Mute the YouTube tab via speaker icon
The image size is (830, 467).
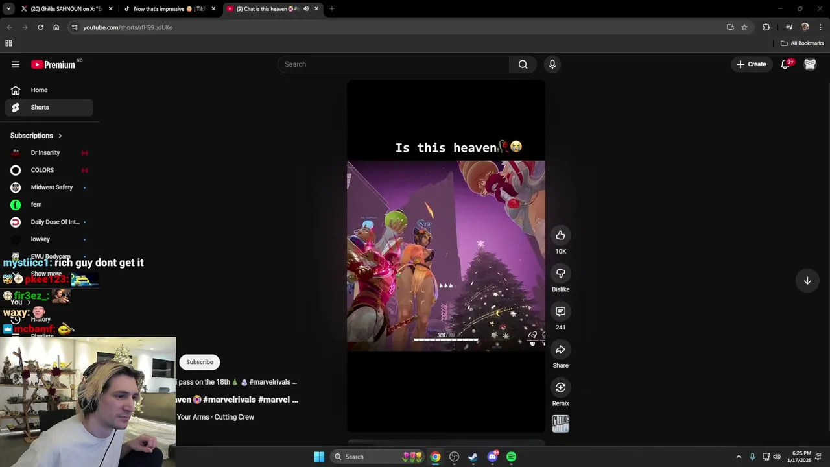(306, 9)
